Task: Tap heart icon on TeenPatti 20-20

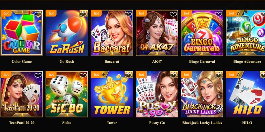Action: pyautogui.click(x=38, y=76)
